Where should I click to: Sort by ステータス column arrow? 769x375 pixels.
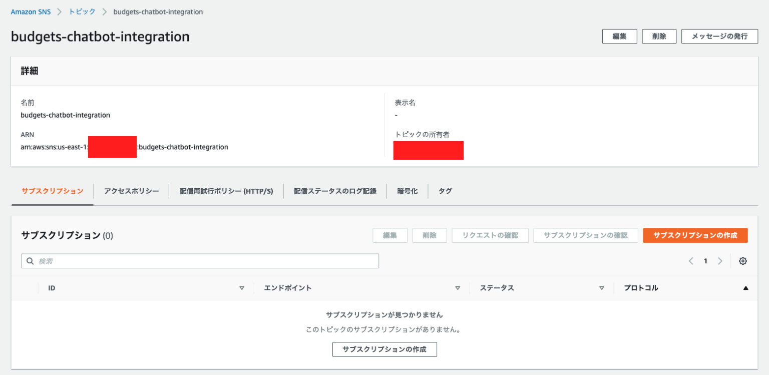point(602,288)
